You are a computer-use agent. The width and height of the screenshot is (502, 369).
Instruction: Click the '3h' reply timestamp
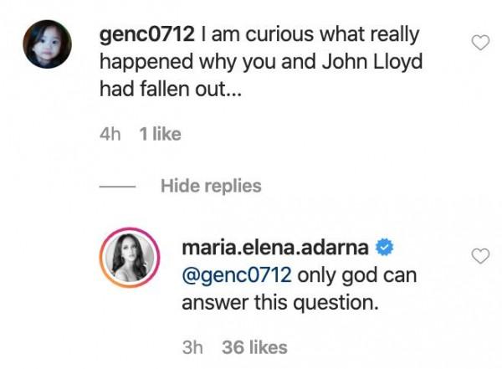tap(194, 346)
